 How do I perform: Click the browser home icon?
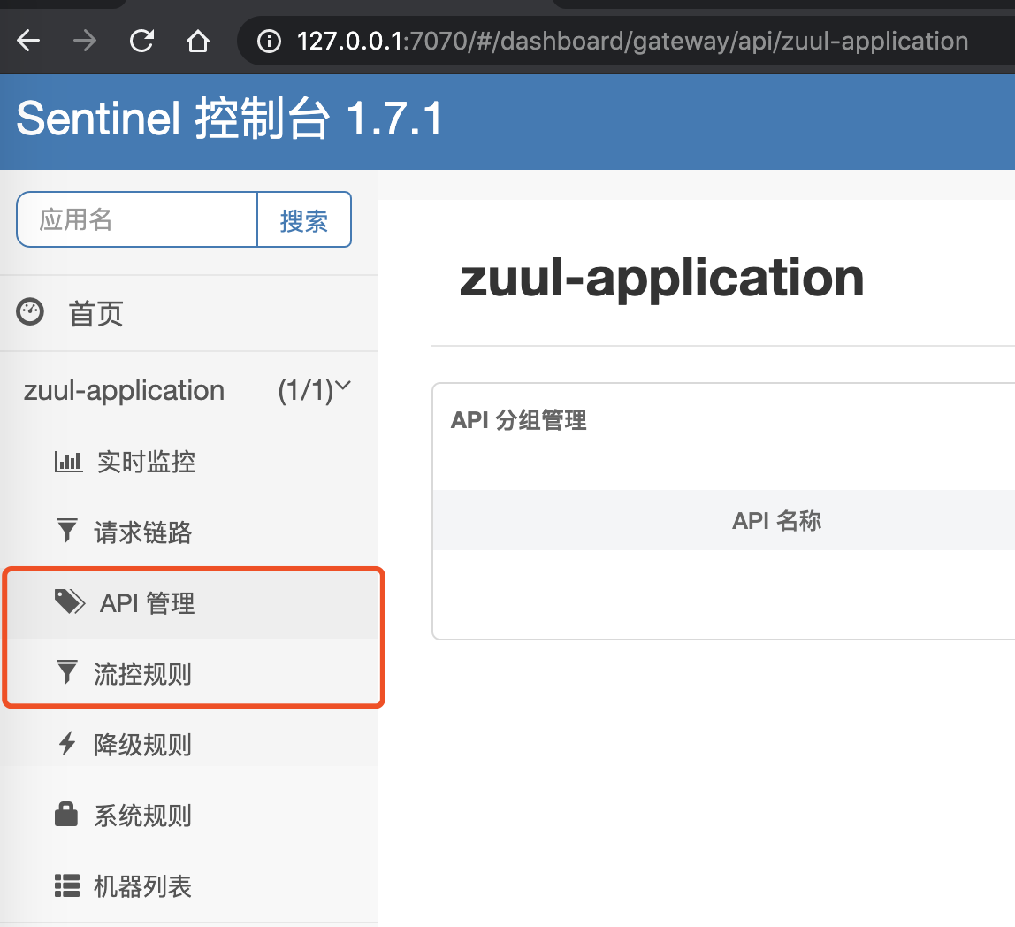(197, 41)
